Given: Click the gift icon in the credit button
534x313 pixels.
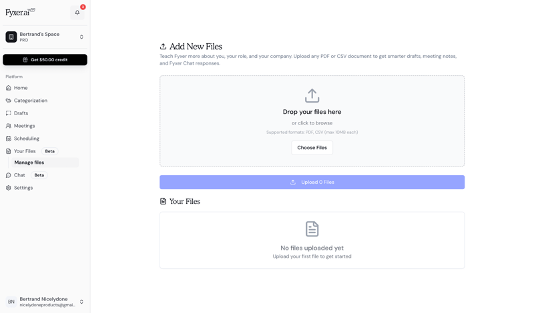Looking at the screenshot, I should coord(25,59).
